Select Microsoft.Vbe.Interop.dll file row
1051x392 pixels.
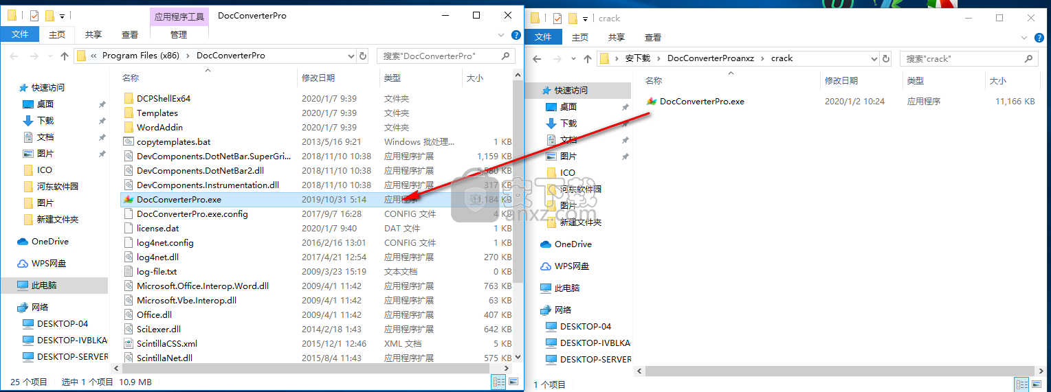point(316,300)
